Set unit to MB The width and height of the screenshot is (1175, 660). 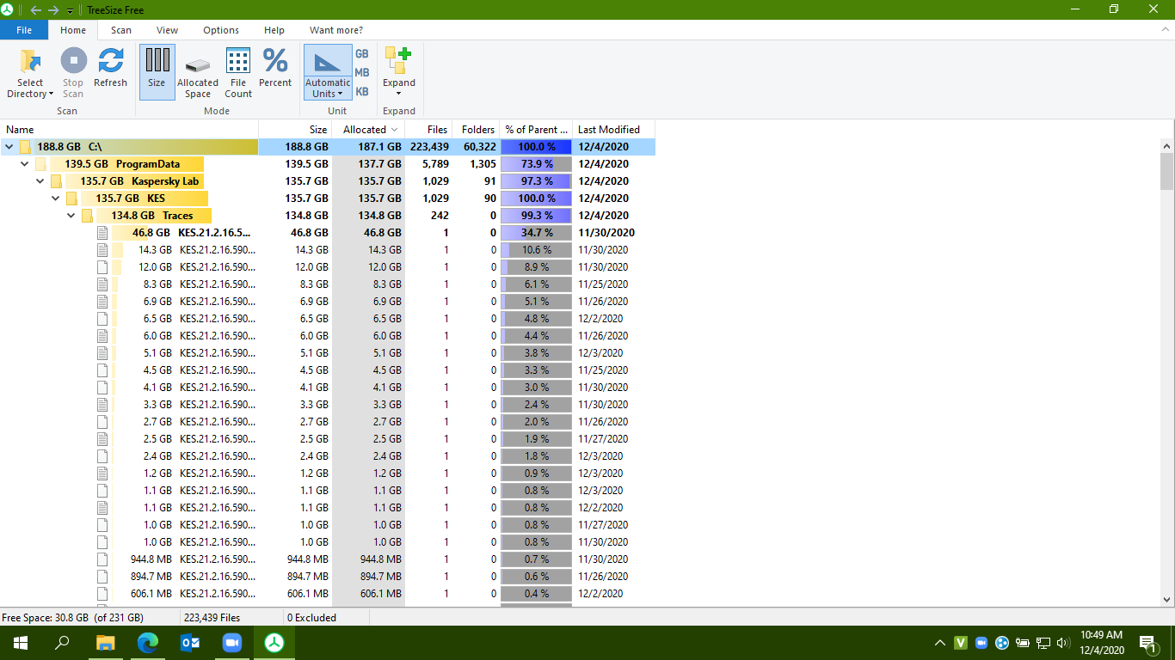pyautogui.click(x=362, y=73)
